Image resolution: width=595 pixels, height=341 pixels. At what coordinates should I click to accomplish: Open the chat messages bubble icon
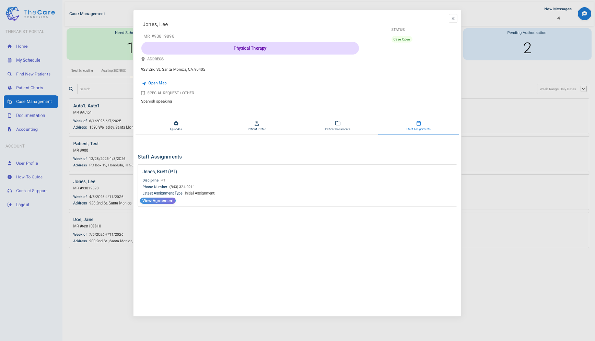coord(584,14)
